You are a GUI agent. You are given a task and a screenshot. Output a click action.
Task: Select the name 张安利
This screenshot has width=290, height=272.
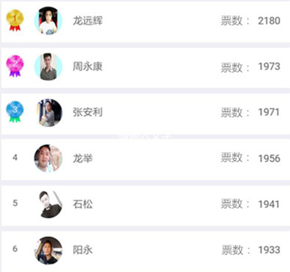[x=87, y=112]
